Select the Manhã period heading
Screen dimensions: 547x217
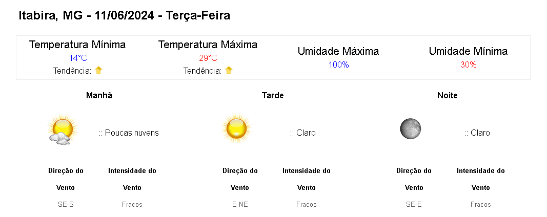click(99, 95)
